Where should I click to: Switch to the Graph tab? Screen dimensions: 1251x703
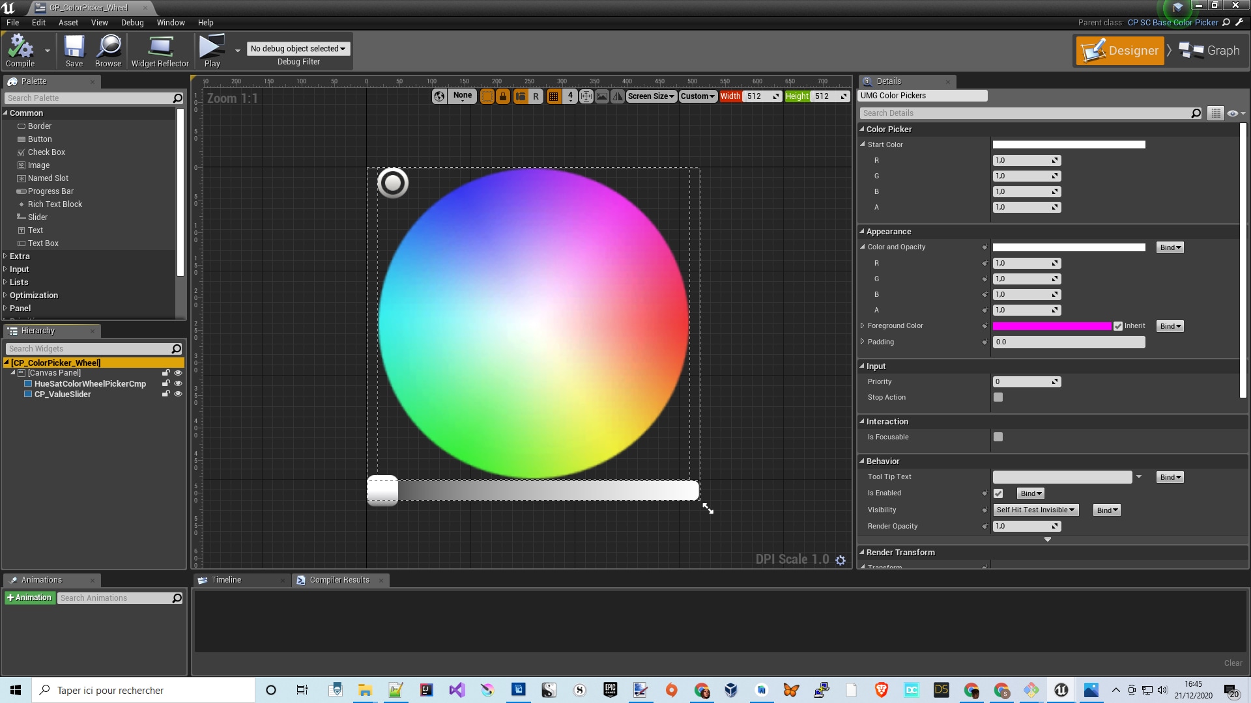(1211, 50)
